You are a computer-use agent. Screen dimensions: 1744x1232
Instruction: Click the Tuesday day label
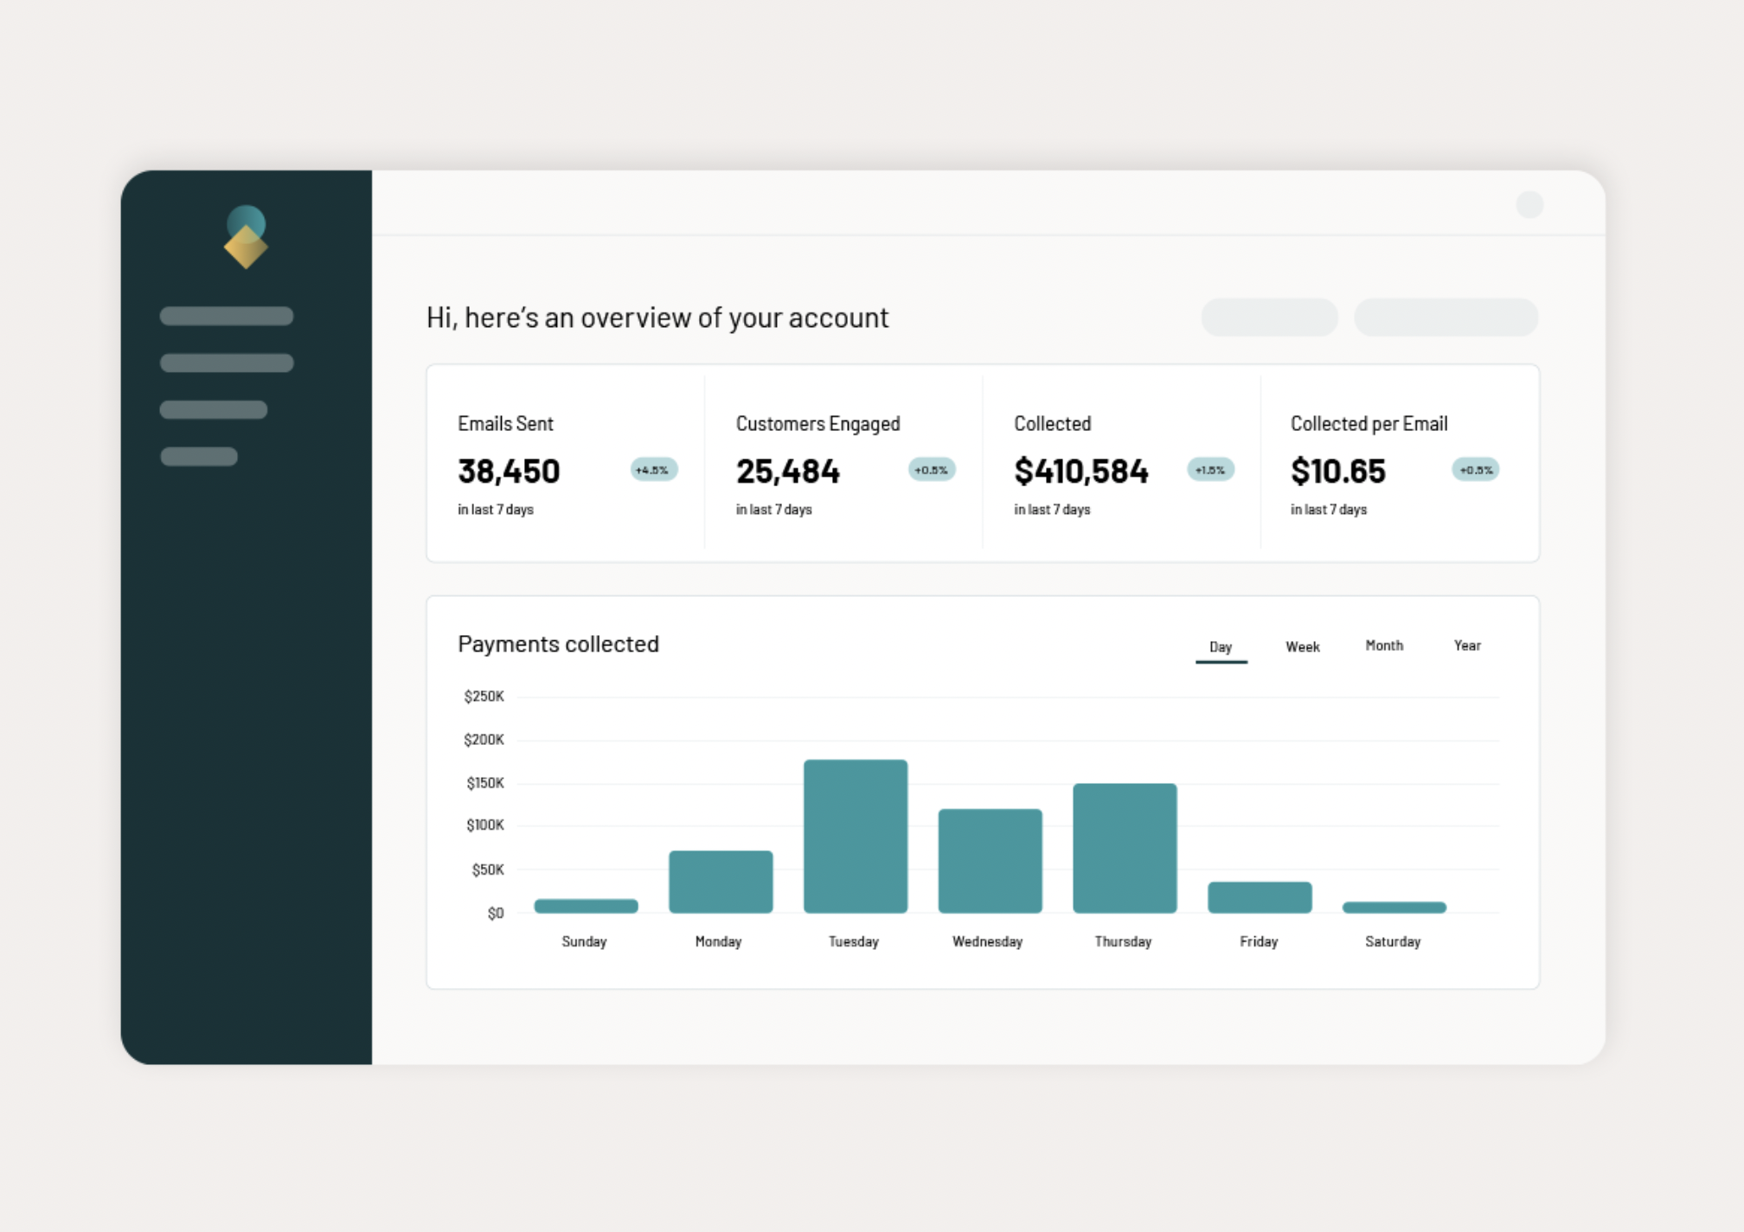pyautogui.click(x=854, y=941)
